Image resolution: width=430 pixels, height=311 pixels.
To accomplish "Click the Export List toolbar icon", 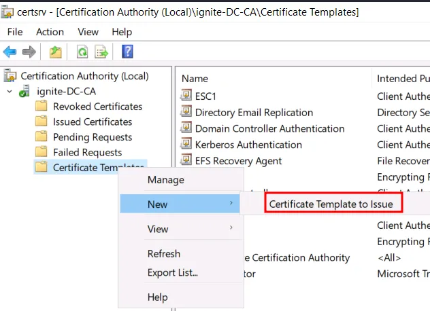I will 101,52.
